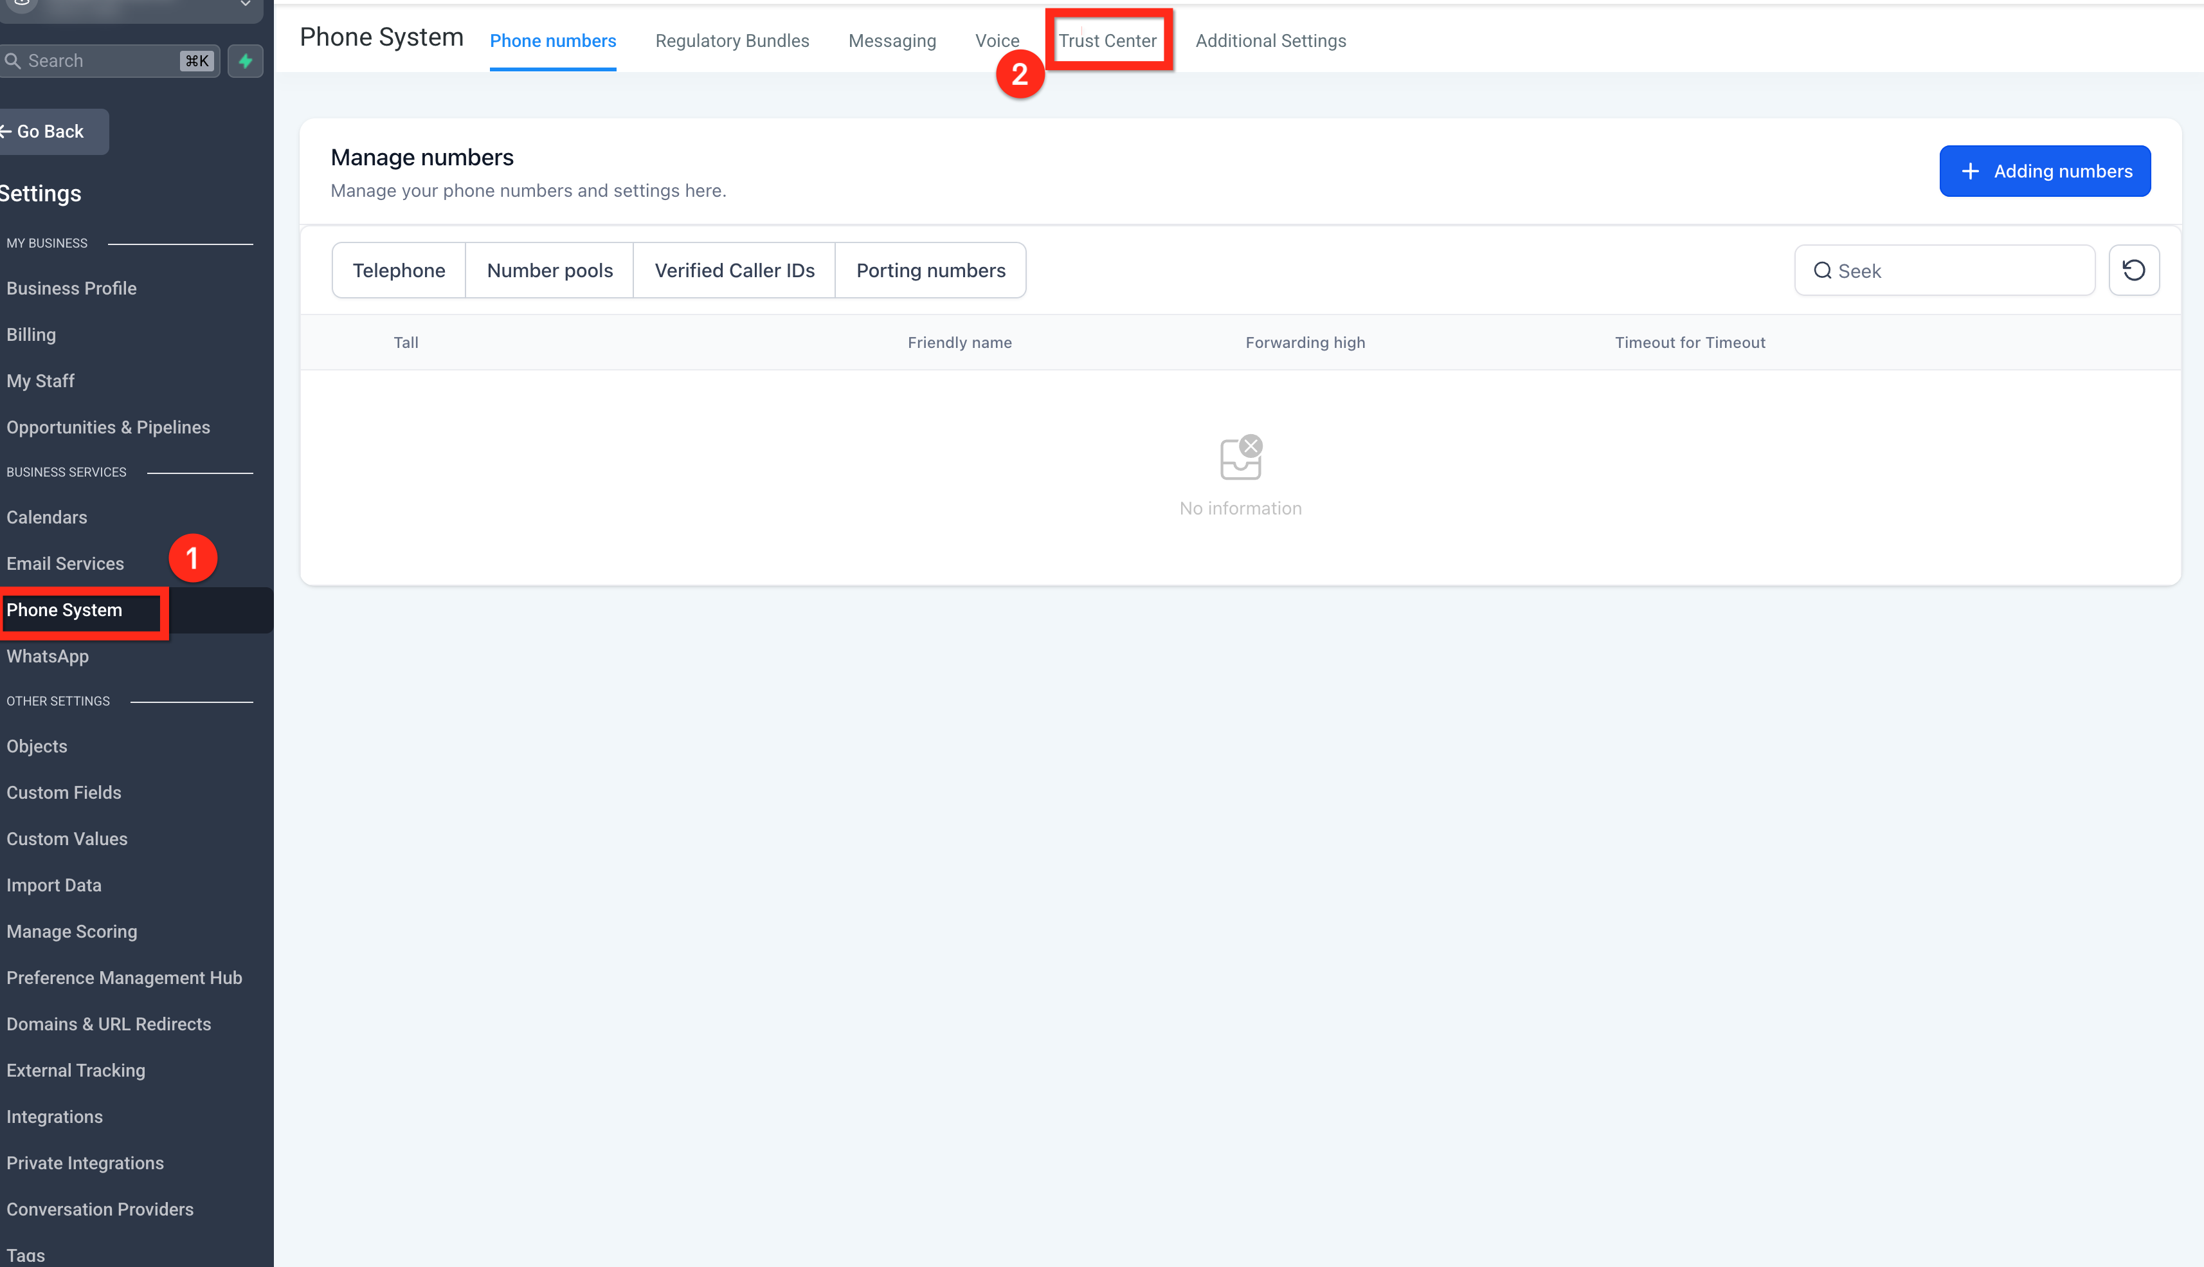2204x1267 pixels.
Task: Open Additional Settings tab
Action: [x=1270, y=40]
